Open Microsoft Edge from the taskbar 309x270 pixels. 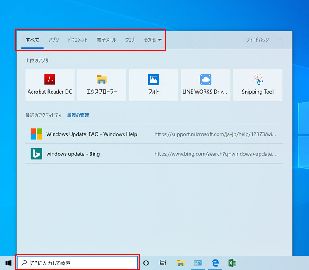pyautogui.click(x=215, y=263)
